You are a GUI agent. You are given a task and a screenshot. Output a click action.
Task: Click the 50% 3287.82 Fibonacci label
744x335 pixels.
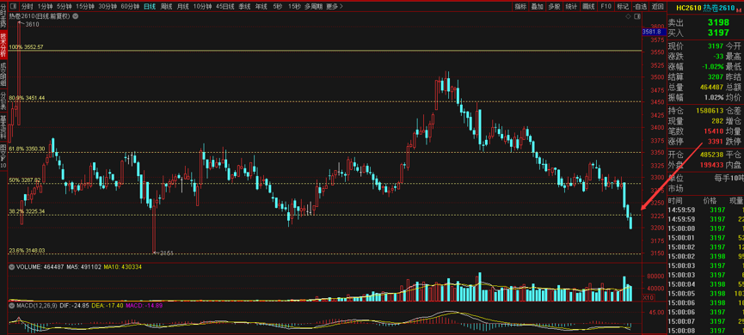click(26, 180)
